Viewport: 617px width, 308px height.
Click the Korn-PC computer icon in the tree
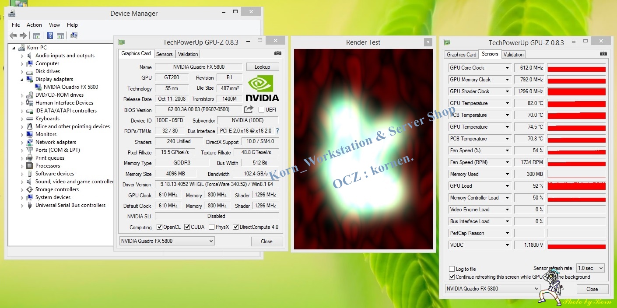pos(21,48)
